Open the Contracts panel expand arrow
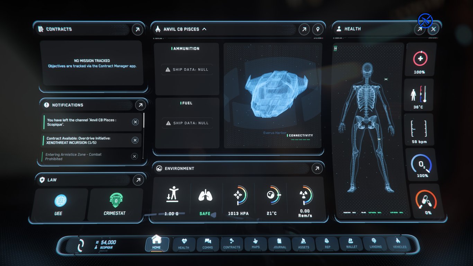Screen dimensions: 473x266 coord(137,29)
